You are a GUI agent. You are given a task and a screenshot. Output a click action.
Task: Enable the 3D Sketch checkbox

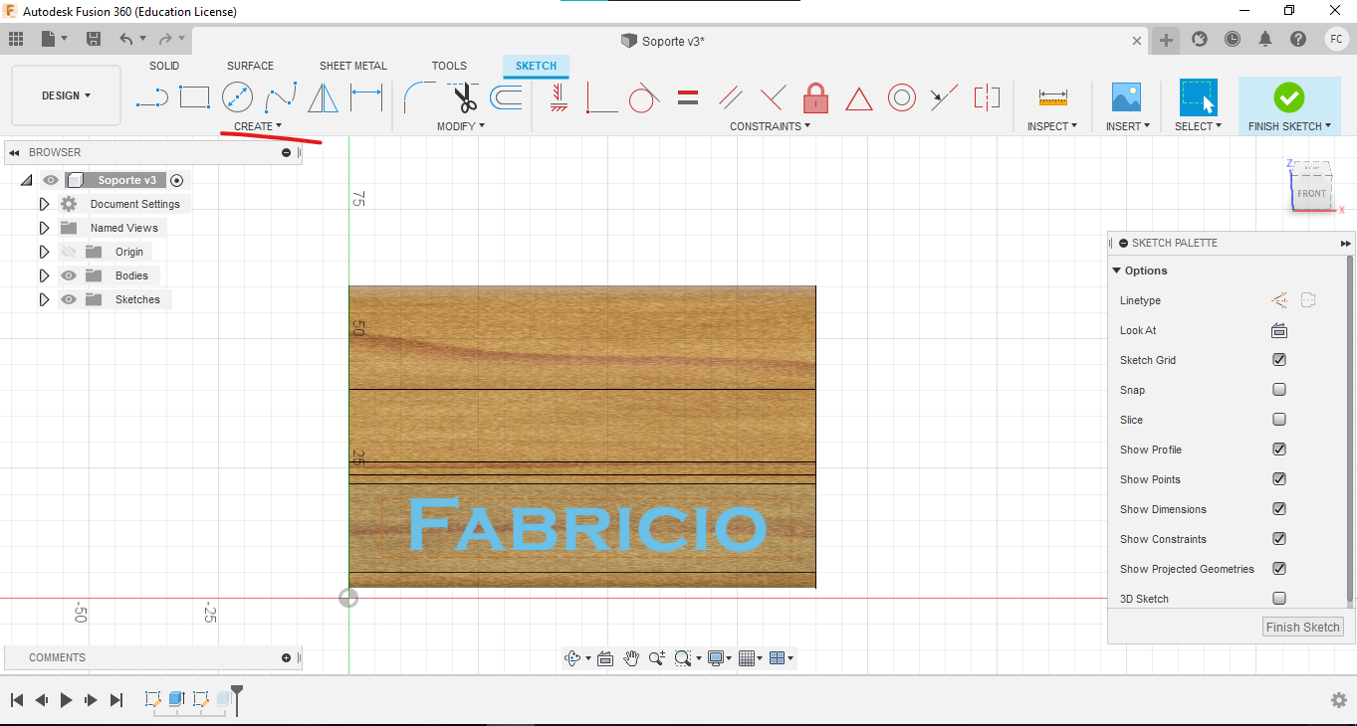click(x=1279, y=599)
